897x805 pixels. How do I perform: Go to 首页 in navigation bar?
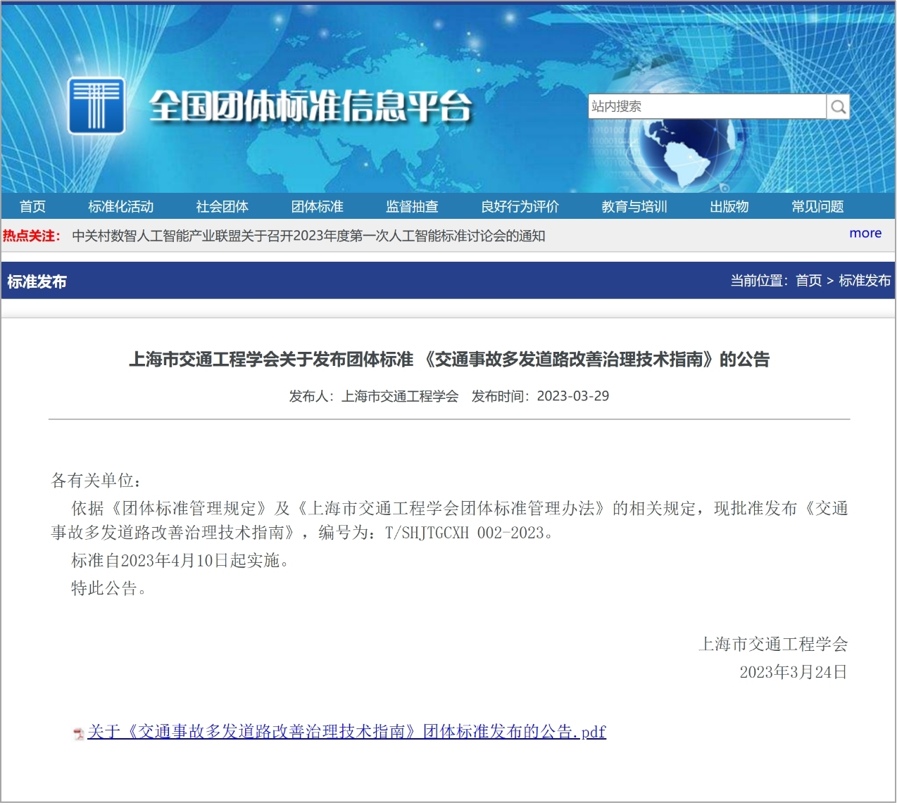click(32, 207)
